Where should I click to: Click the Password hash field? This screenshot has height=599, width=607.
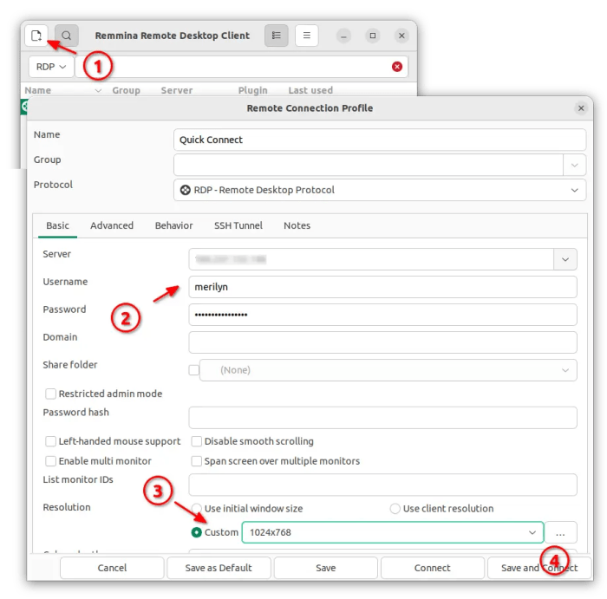coord(383,418)
